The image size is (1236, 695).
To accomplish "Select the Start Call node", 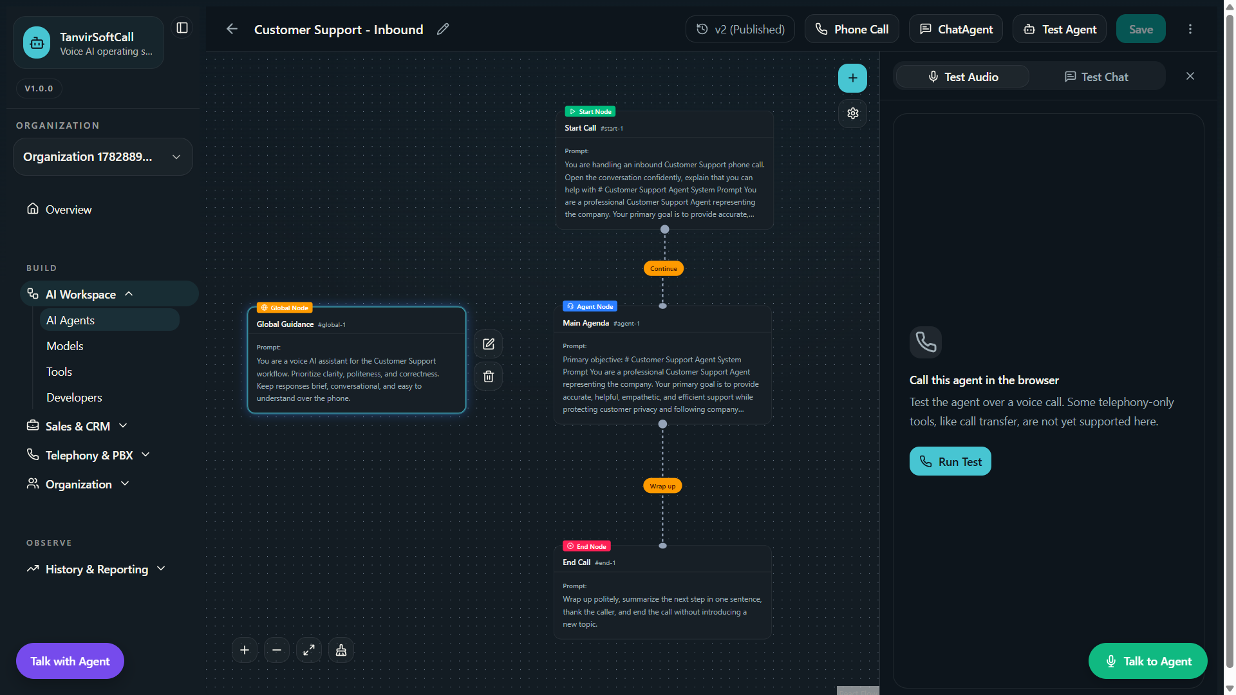I will coord(664,170).
